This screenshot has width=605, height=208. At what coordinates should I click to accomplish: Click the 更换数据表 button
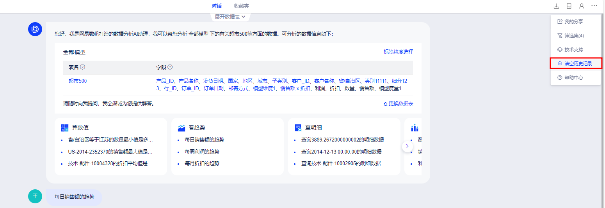(399, 104)
